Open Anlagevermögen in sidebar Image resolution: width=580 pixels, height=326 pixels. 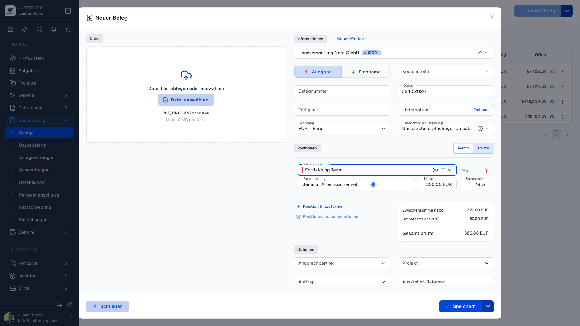(39, 158)
